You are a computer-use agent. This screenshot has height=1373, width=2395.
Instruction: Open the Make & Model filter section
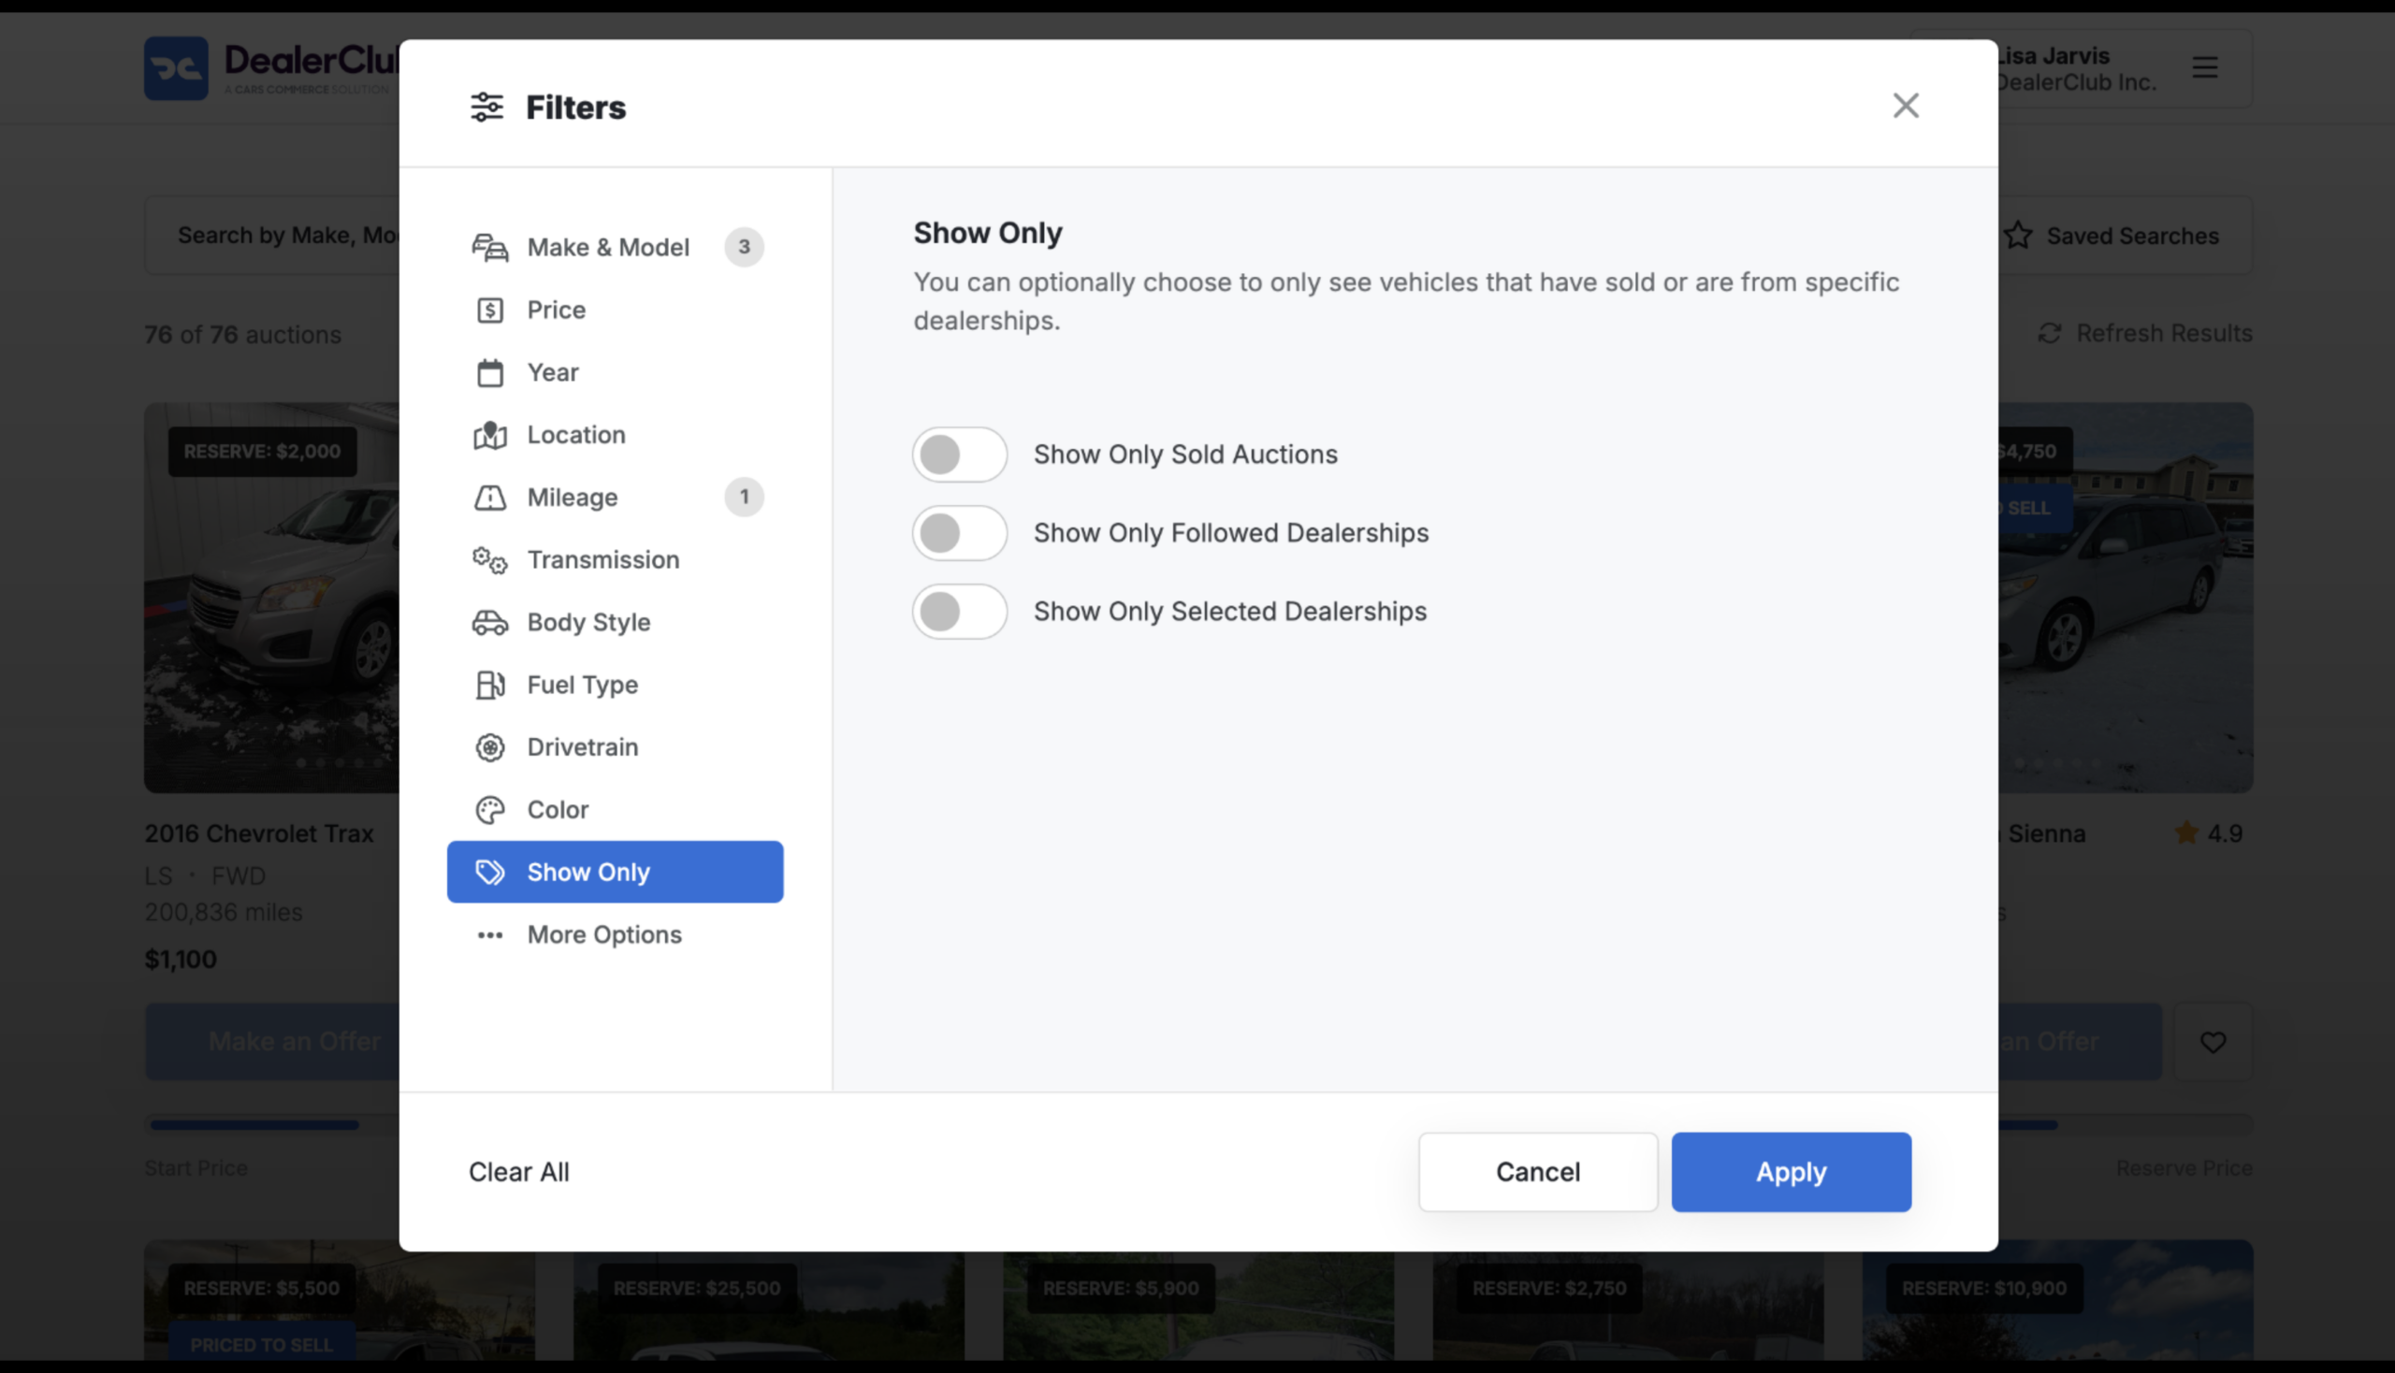615,247
